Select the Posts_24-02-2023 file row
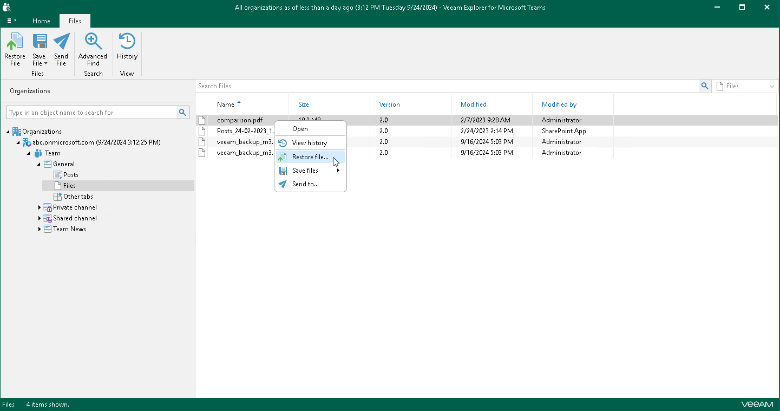This screenshot has height=411, width=780. pyautogui.click(x=245, y=131)
